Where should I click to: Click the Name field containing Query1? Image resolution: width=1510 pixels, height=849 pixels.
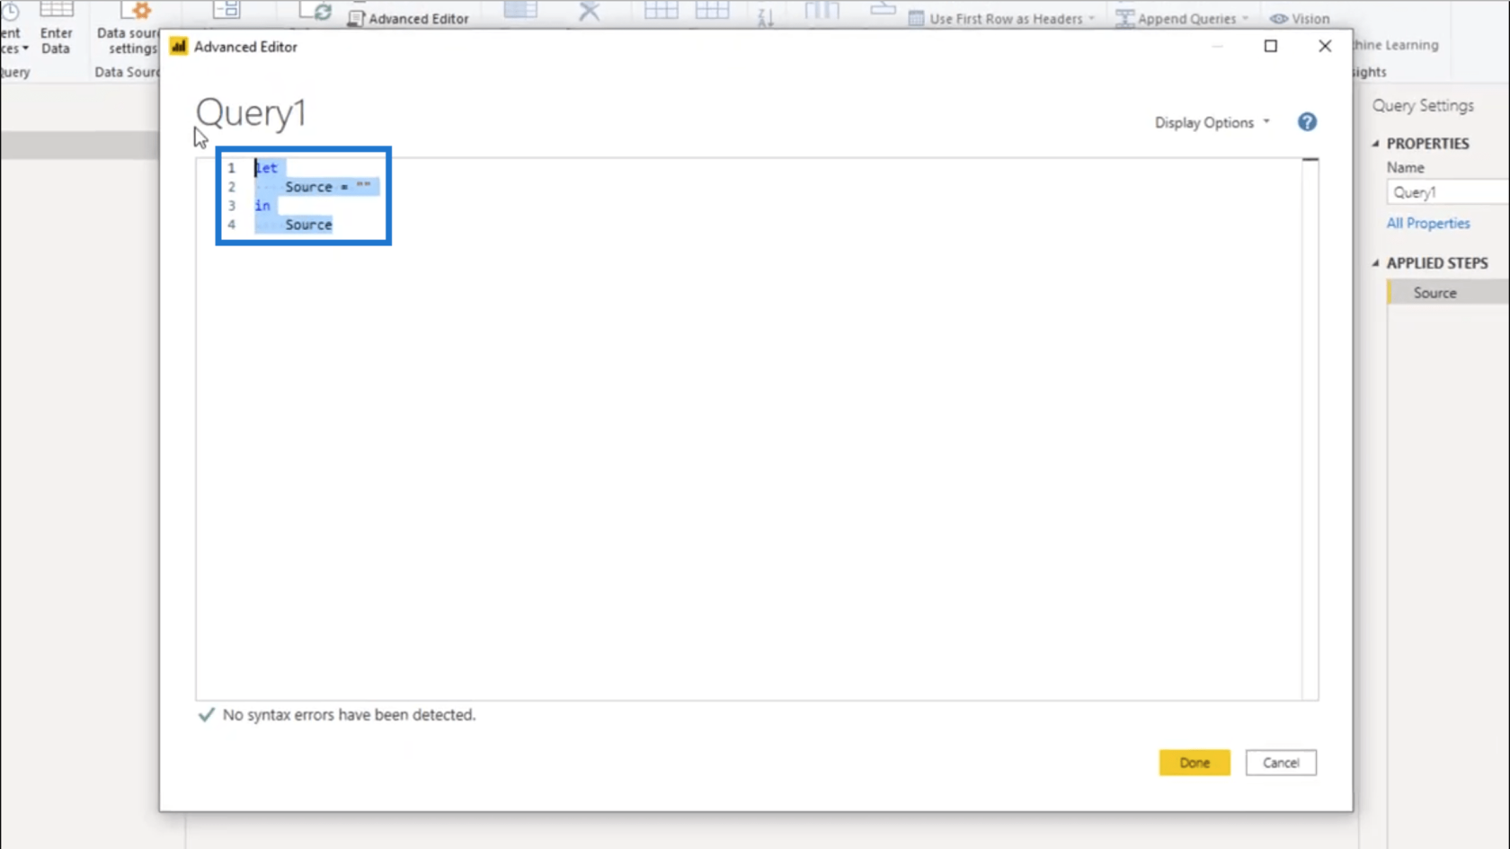(1447, 192)
